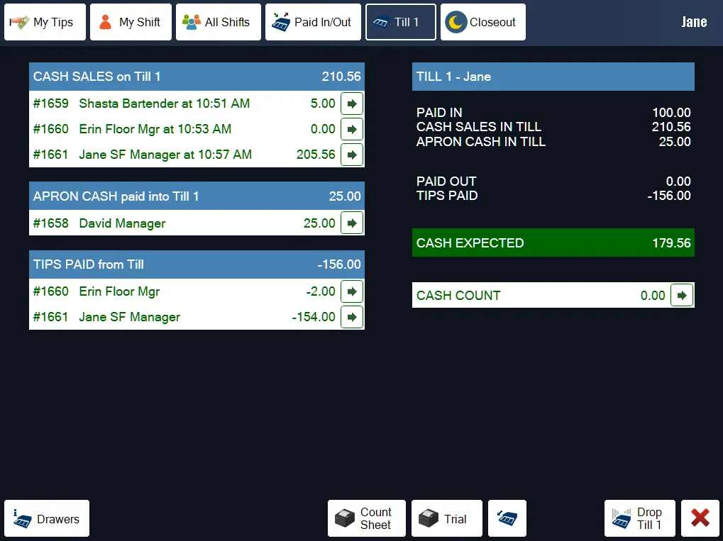Click the TILL 1 - Jane header

[x=553, y=77]
